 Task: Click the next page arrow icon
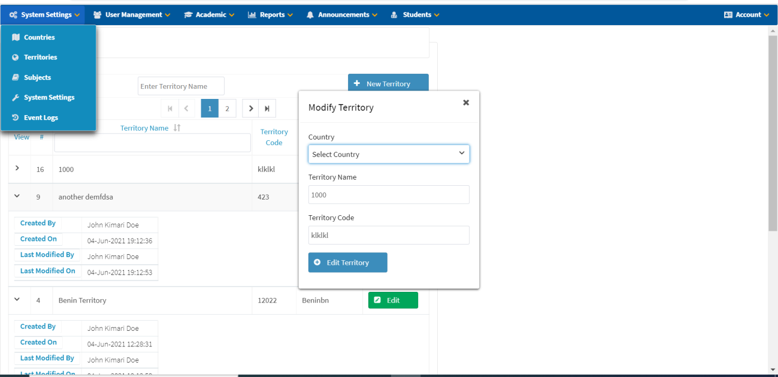(x=250, y=108)
